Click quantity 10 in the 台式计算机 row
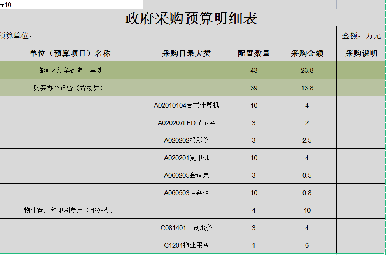Screen dimensions: 386x255 pos(253,105)
